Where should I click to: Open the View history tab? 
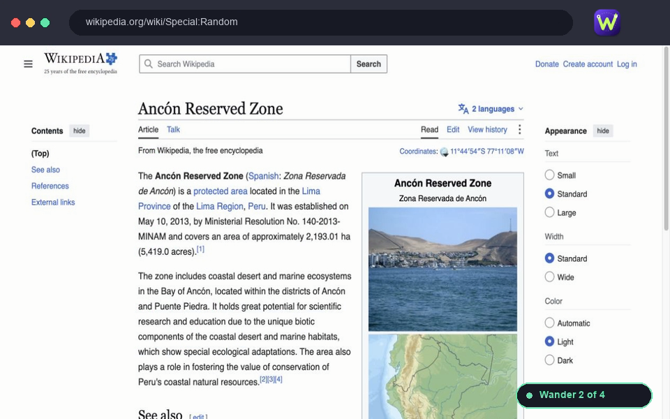[x=488, y=130]
